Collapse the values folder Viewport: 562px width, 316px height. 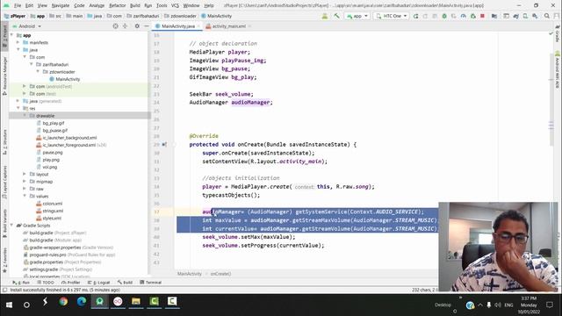coord(25,196)
